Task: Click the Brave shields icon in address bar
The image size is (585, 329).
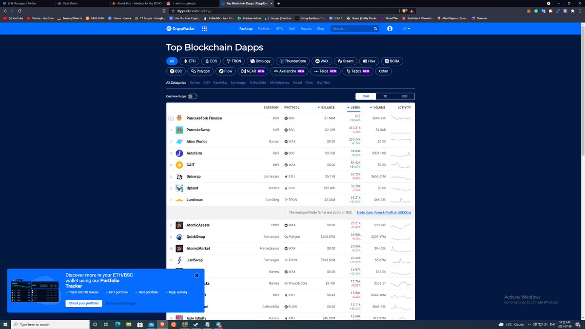Action: [405, 11]
